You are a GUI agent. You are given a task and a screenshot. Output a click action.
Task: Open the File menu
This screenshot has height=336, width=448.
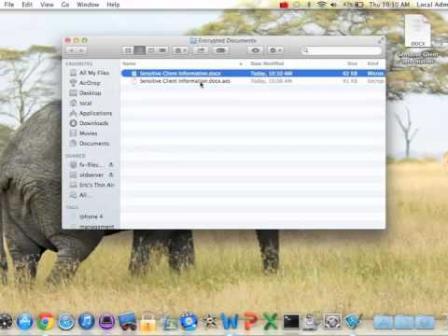(9, 5)
